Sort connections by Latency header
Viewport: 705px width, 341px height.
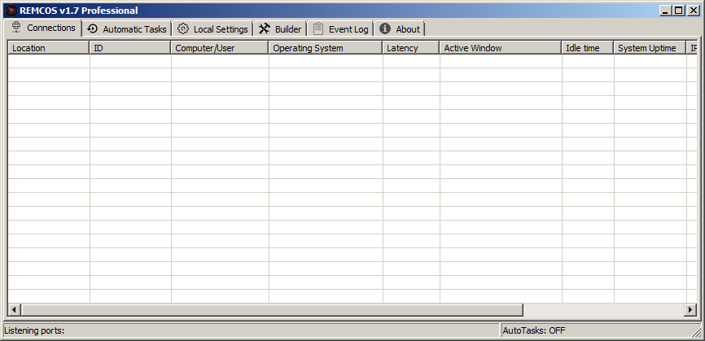click(411, 48)
